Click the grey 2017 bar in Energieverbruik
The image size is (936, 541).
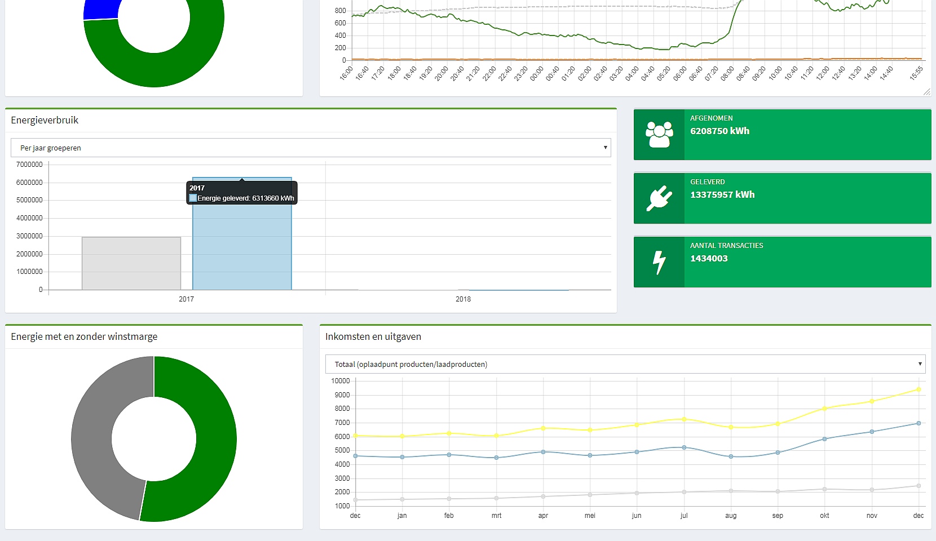(131, 263)
